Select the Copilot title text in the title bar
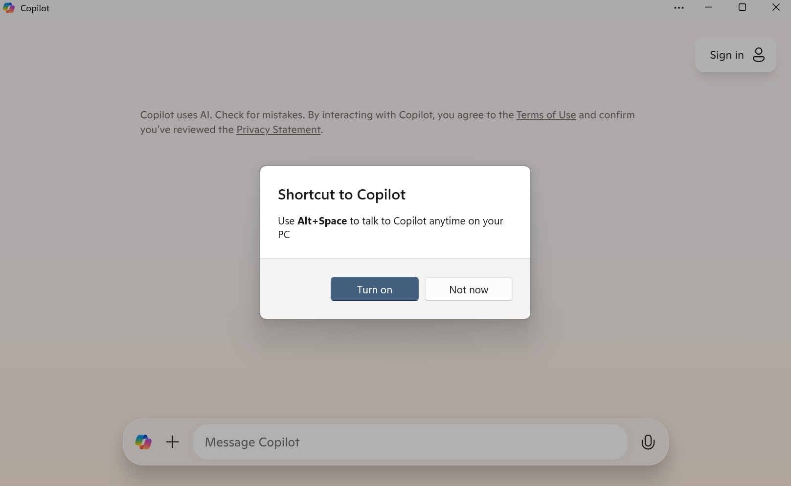 point(35,8)
